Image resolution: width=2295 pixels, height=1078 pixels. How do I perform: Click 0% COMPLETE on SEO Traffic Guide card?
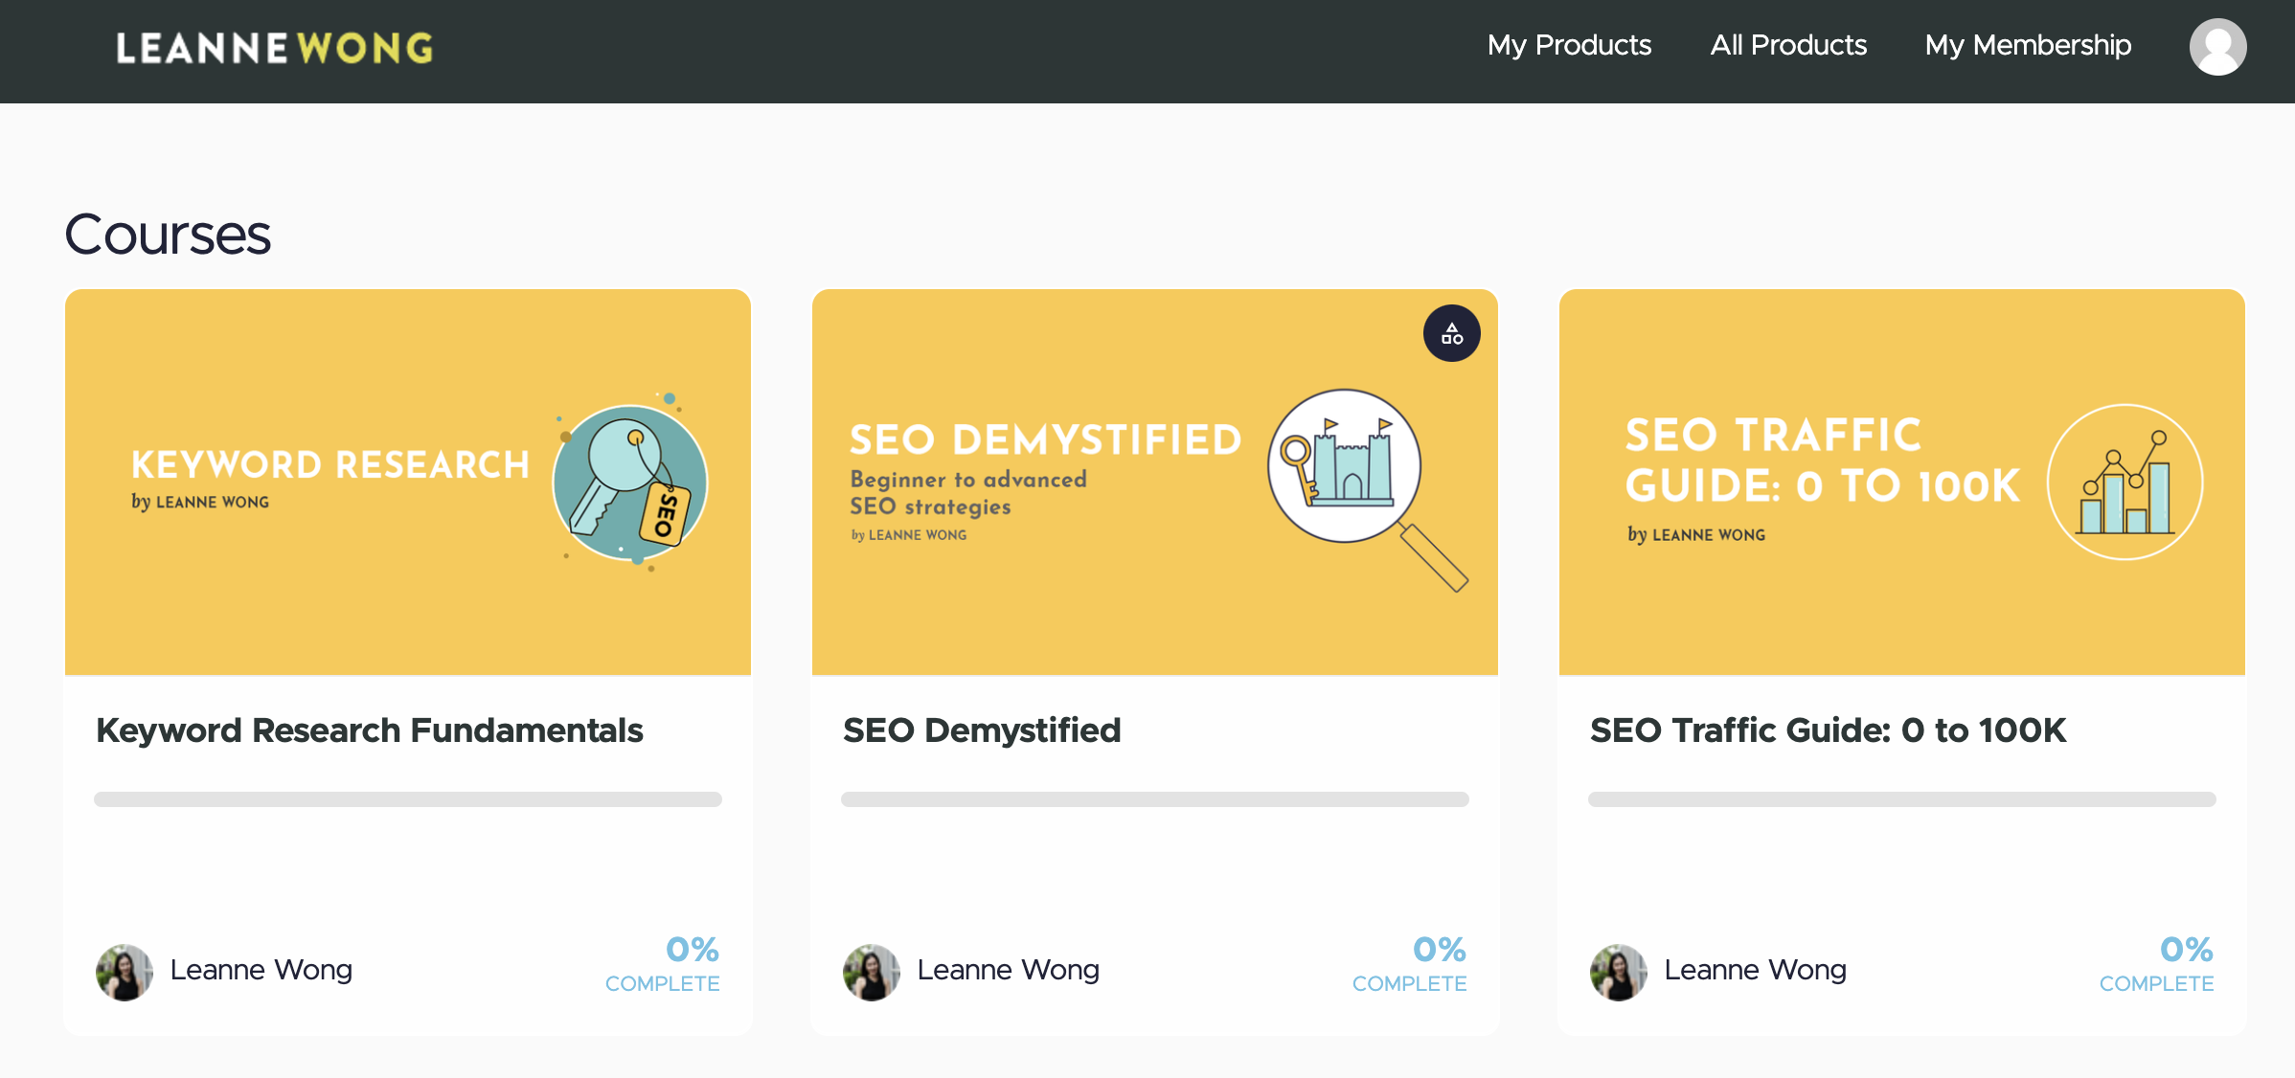2157,964
